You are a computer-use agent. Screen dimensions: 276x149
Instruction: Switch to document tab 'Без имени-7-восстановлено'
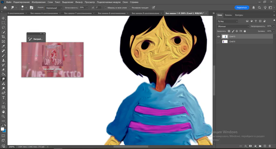click(x=78, y=13)
